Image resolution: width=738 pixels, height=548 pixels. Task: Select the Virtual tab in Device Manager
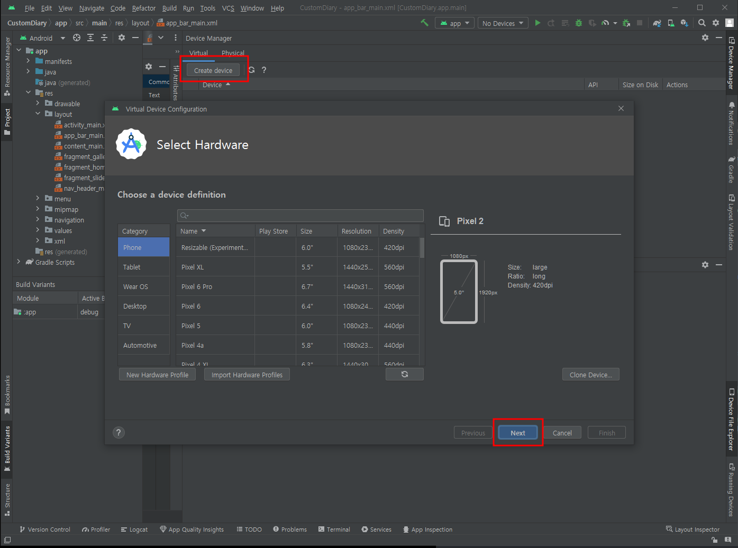click(198, 53)
